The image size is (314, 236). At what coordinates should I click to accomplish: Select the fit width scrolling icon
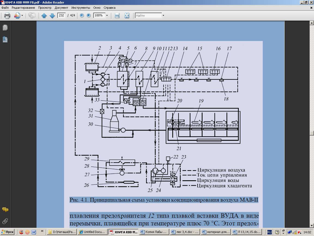[117, 16]
